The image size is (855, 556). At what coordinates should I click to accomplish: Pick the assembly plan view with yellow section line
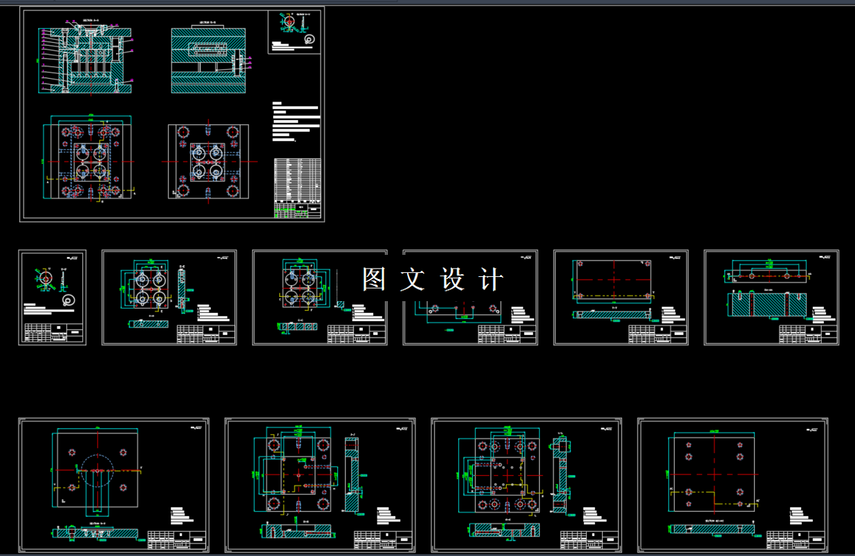(89, 158)
